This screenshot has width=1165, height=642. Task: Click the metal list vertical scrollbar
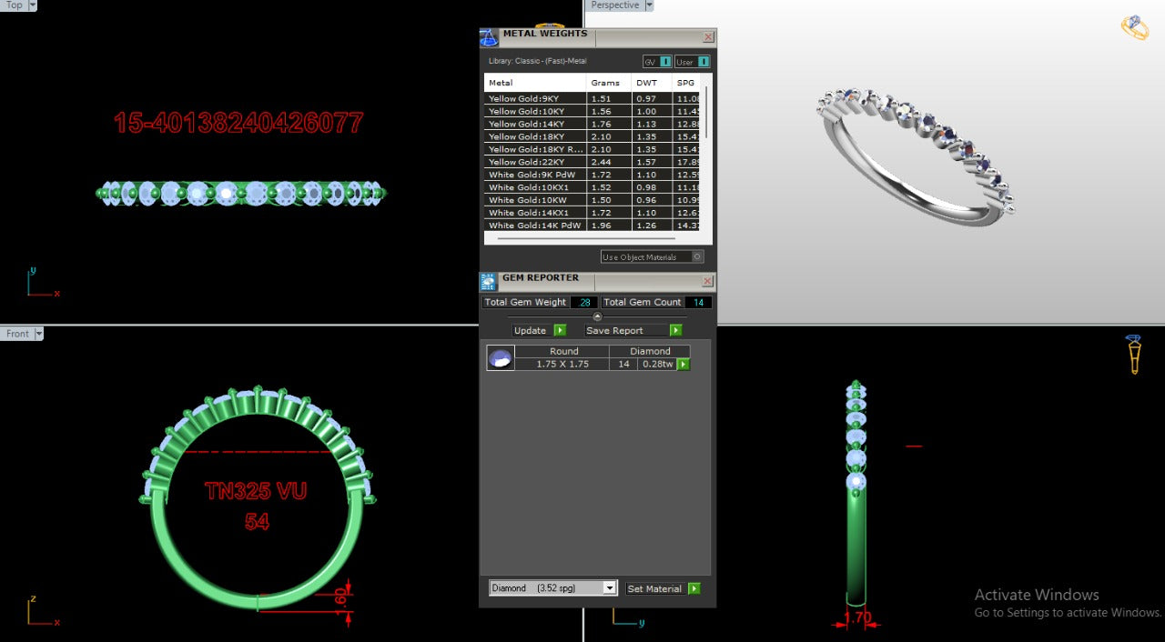(x=705, y=113)
